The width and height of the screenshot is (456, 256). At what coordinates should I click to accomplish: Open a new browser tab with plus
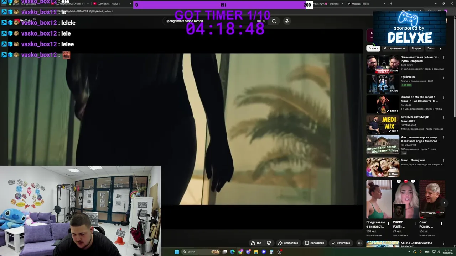pyautogui.click(x=391, y=4)
